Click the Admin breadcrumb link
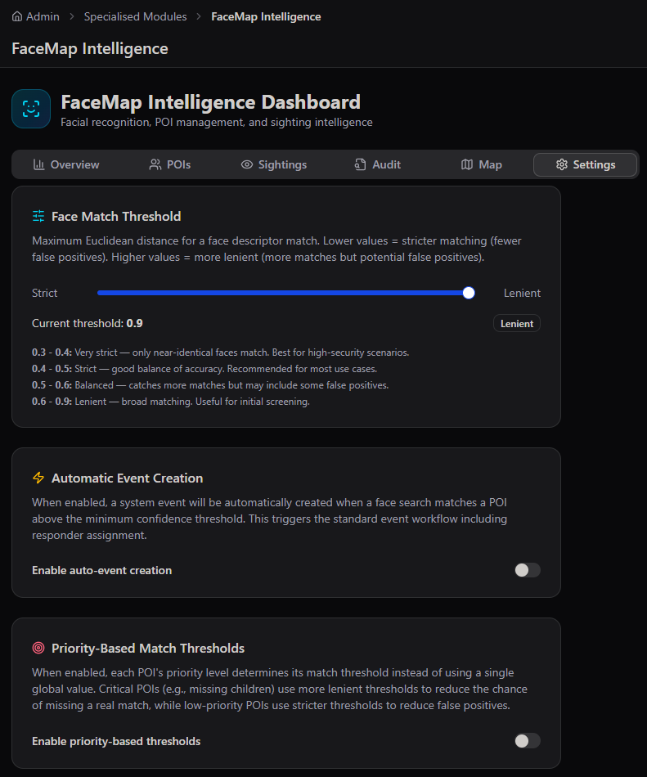Image resolution: width=647 pixels, height=777 pixels. click(x=43, y=17)
